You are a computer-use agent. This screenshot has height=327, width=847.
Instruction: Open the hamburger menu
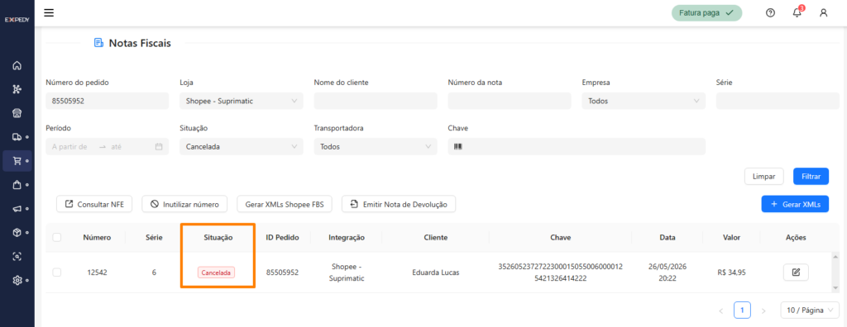(x=49, y=13)
